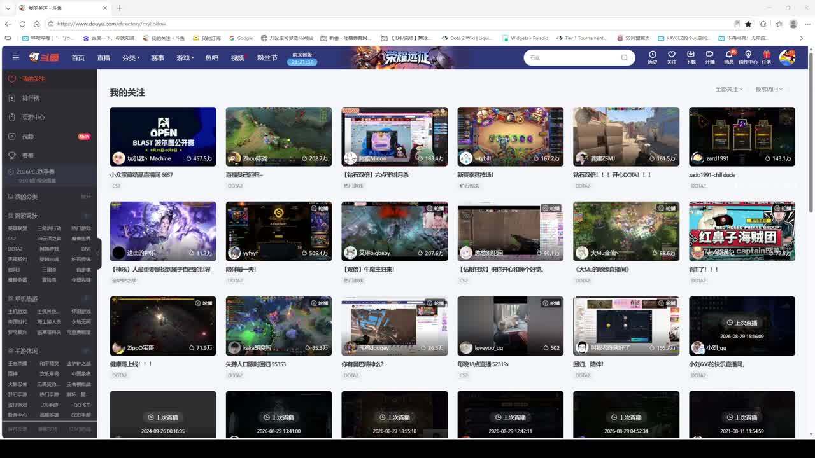The width and height of the screenshot is (815, 458).
Task: Open the Google bookmark
Action: tap(241, 38)
